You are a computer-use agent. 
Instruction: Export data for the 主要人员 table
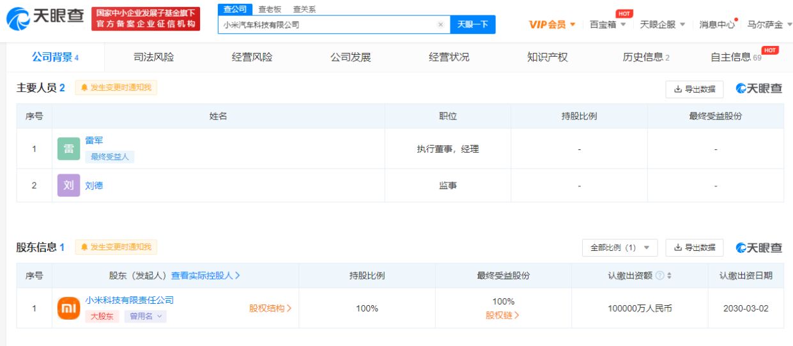click(x=694, y=89)
